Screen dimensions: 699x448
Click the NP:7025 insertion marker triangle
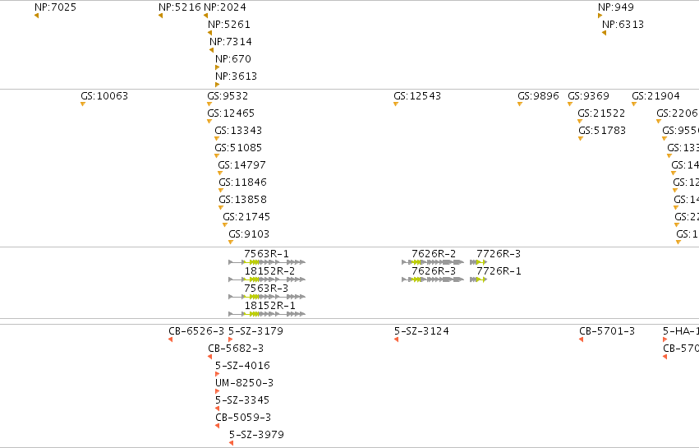(37, 16)
